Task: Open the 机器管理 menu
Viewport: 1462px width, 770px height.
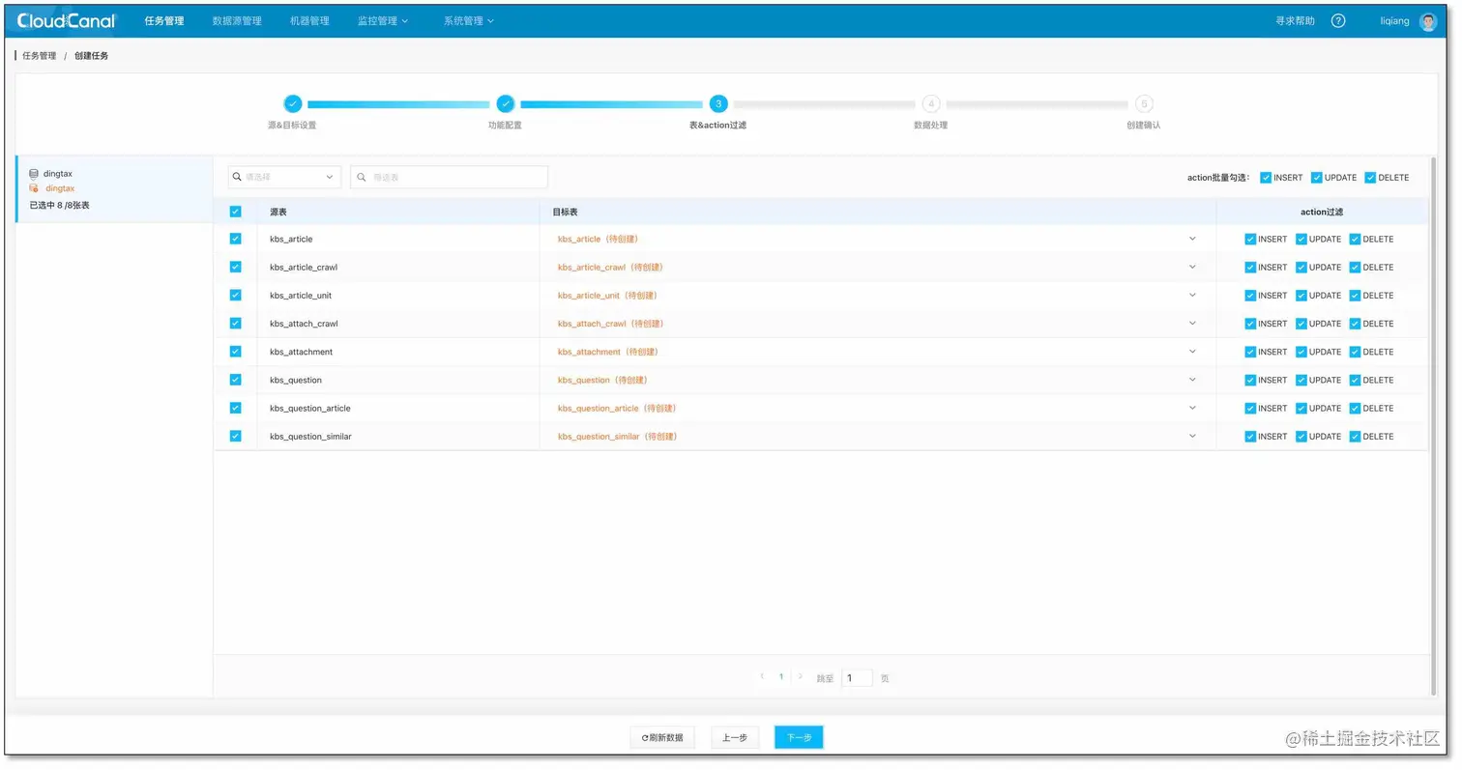Action: (309, 20)
